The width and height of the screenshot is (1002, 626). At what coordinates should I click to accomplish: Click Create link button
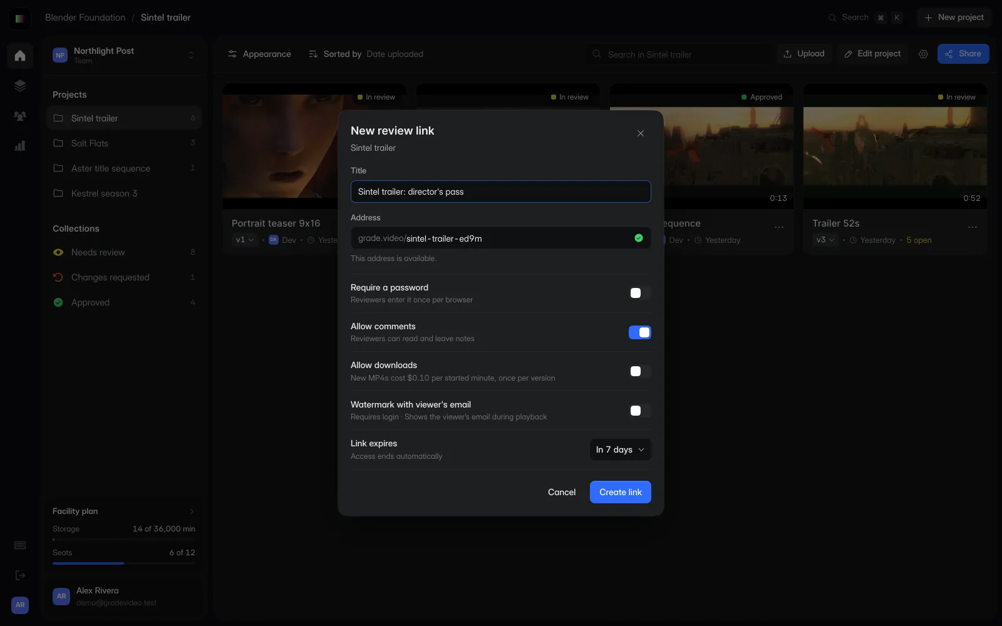621,492
